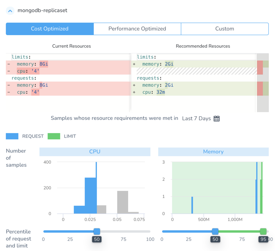Screen dimensions: 275x251
Task: Open the calendar date range icon
Action: (x=217, y=118)
